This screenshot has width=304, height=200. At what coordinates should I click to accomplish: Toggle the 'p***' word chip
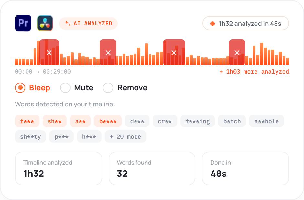point(61,136)
